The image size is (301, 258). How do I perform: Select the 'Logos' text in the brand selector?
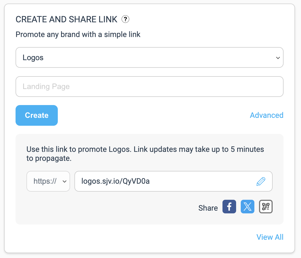[x=33, y=58]
